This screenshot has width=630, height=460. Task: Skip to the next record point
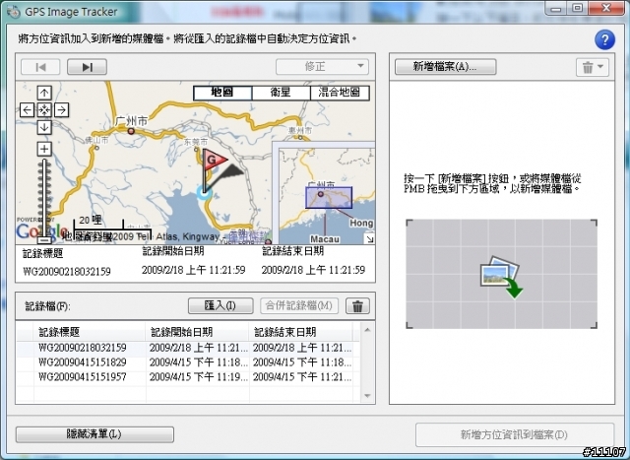(88, 67)
